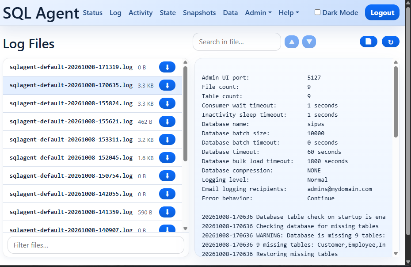Select sqlagent-default-20261008-170635.log entry

click(92, 85)
